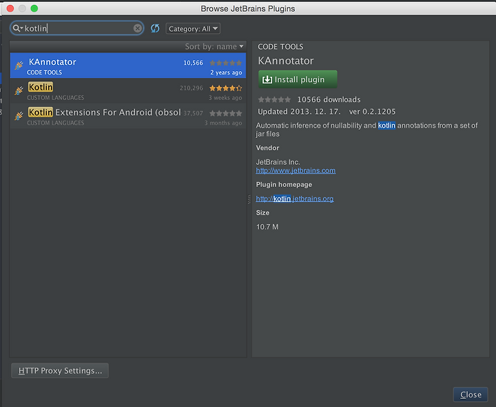Viewport: 496px width, 407px height.
Task: Click the '3 months ago' update text
Action: click(223, 123)
